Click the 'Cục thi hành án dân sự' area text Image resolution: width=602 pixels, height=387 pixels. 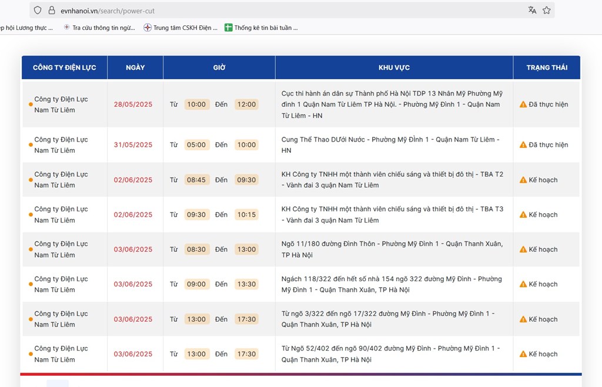392,105
